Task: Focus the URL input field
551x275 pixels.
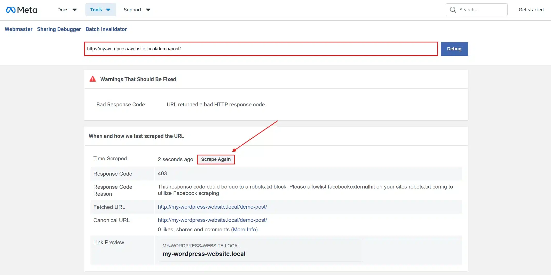Action: 261,49
